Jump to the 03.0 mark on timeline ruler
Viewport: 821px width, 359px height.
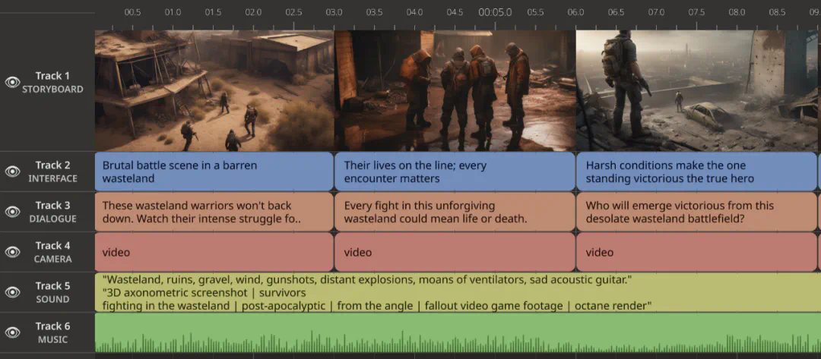(334, 13)
